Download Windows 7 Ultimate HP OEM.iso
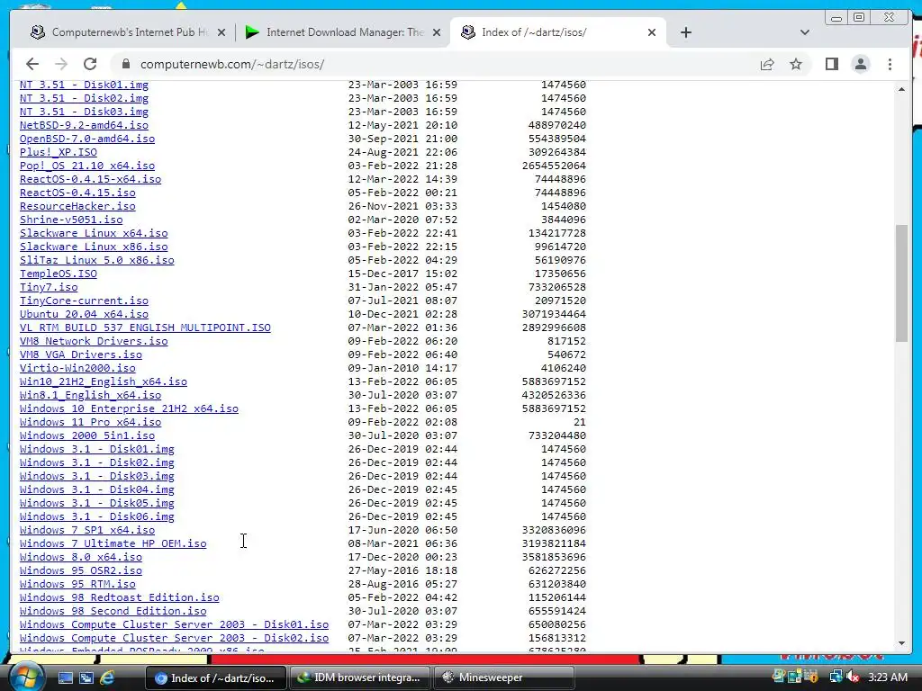 click(x=113, y=544)
